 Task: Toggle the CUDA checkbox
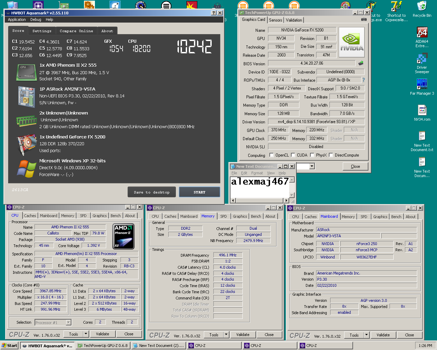(x=293, y=155)
